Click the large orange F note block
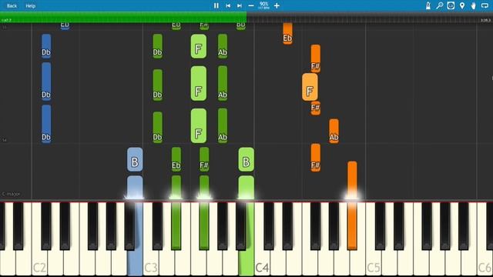The image size is (493, 277). (x=310, y=87)
